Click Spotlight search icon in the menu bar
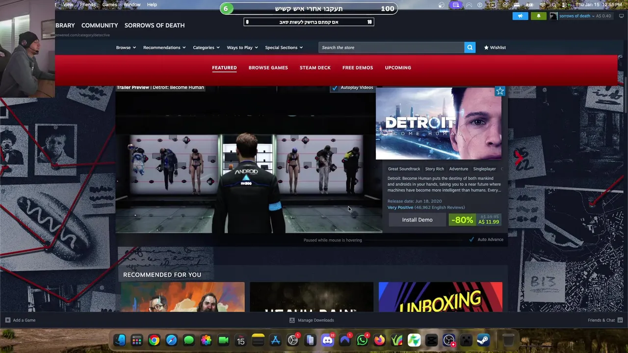This screenshot has width=628, height=353. [x=554, y=5]
